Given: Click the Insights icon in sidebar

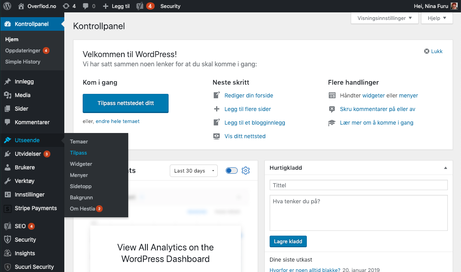Looking at the screenshot, I should pyautogui.click(x=8, y=253).
